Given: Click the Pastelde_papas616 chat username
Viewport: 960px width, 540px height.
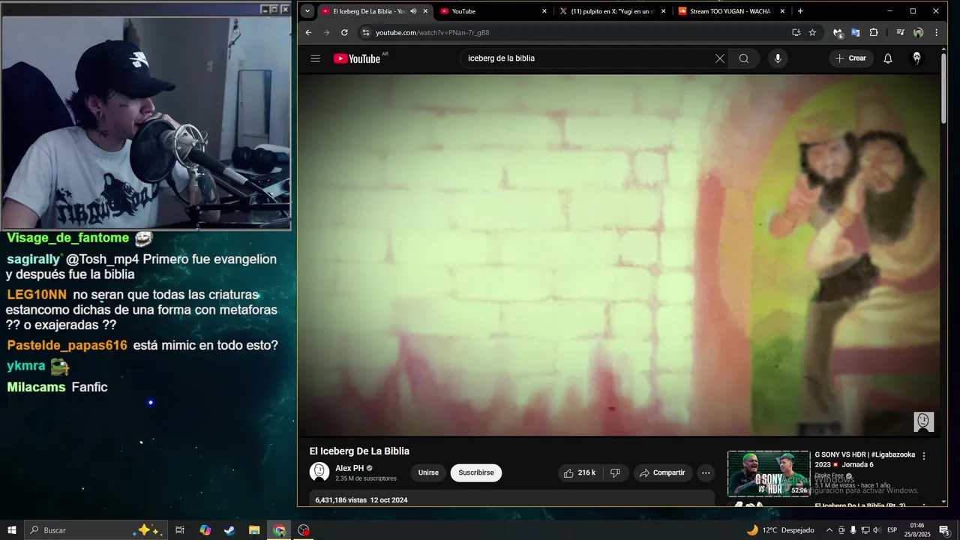Looking at the screenshot, I should [x=67, y=346].
